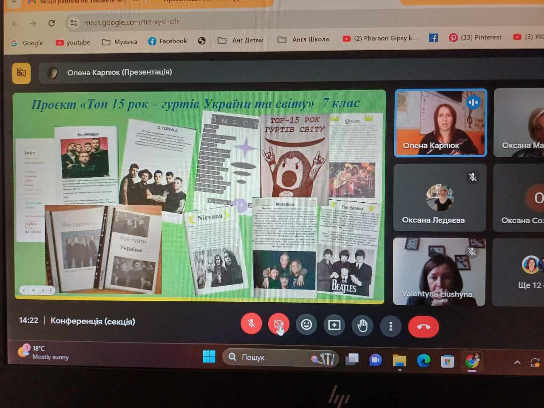Open File Explorer from the taskbar
This screenshot has width=544, height=408.
399,361
